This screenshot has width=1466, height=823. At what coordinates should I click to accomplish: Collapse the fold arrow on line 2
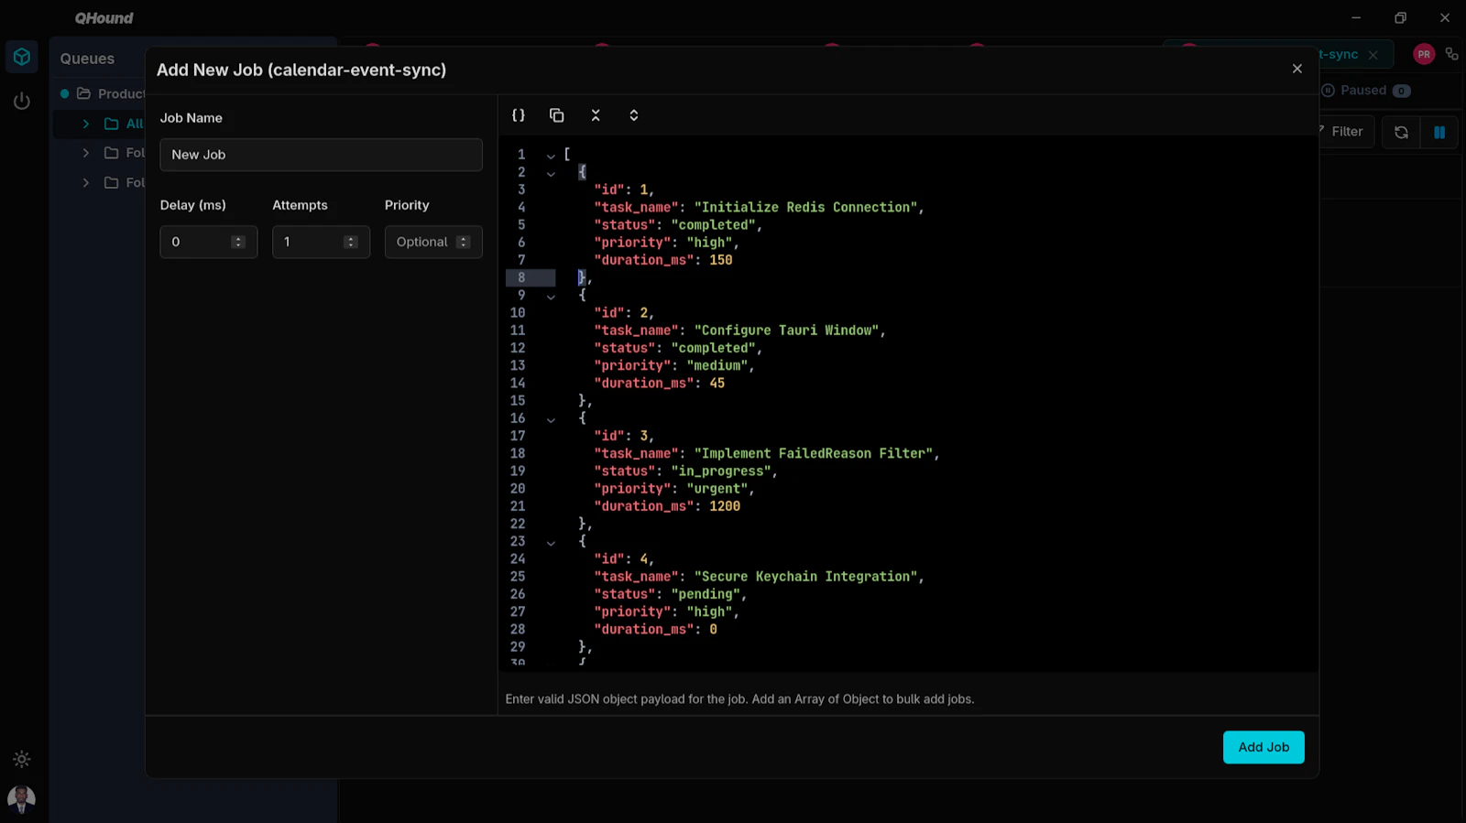(x=551, y=173)
